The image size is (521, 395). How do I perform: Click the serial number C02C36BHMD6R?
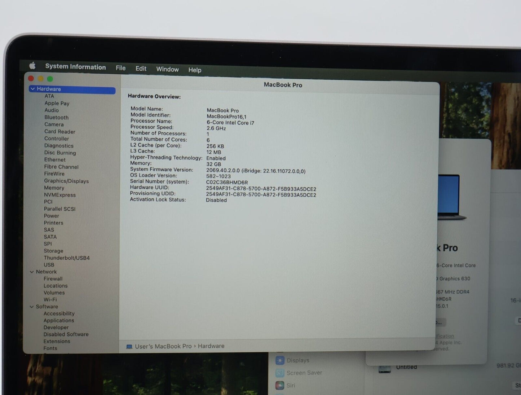227,183
